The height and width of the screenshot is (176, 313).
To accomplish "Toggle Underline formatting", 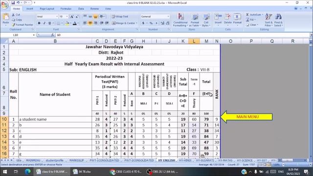I will point(49,23).
